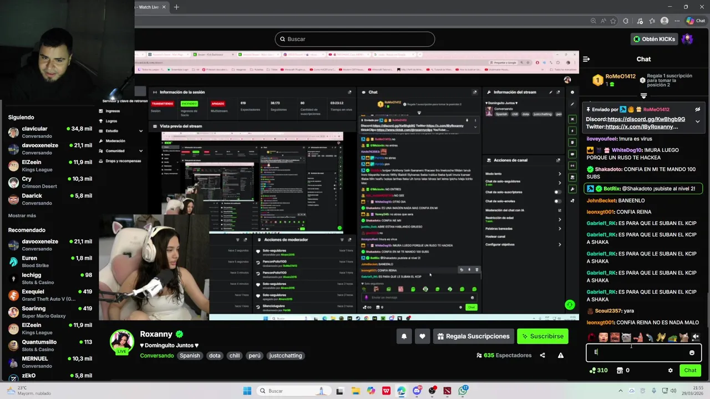Share the stream via share icon
The height and width of the screenshot is (399, 710).
click(x=542, y=355)
